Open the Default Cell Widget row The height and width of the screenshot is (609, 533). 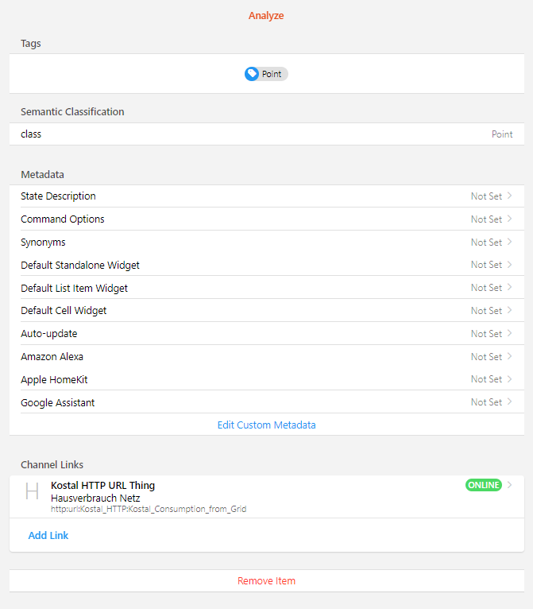pyautogui.click(x=266, y=311)
